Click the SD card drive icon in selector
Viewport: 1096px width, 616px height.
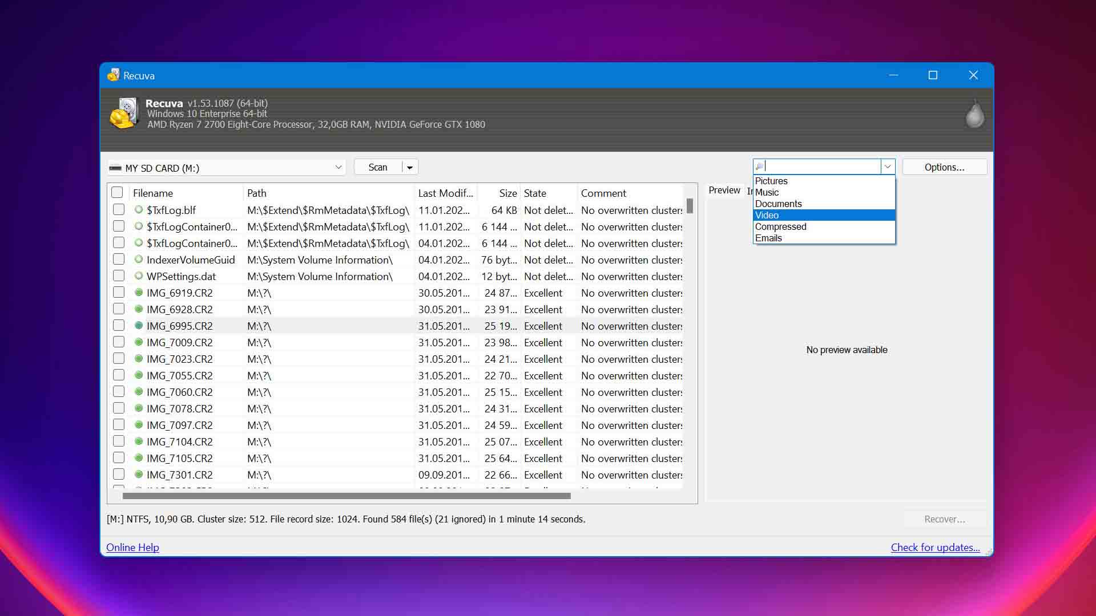coord(115,168)
